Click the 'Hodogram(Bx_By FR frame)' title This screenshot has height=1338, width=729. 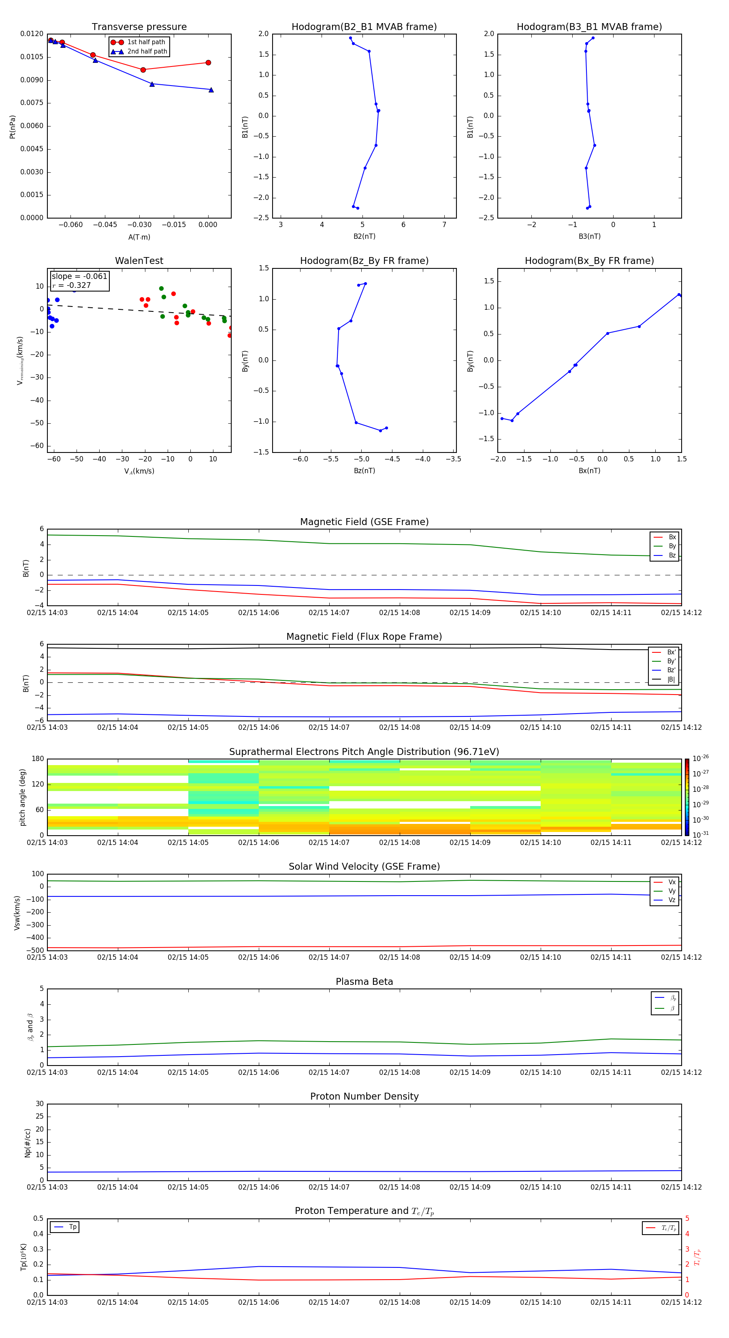[589, 261]
